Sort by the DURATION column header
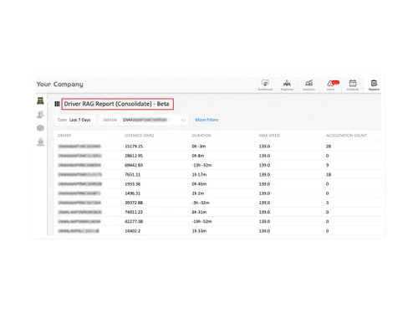The height and width of the screenshot is (314, 418). point(201,136)
